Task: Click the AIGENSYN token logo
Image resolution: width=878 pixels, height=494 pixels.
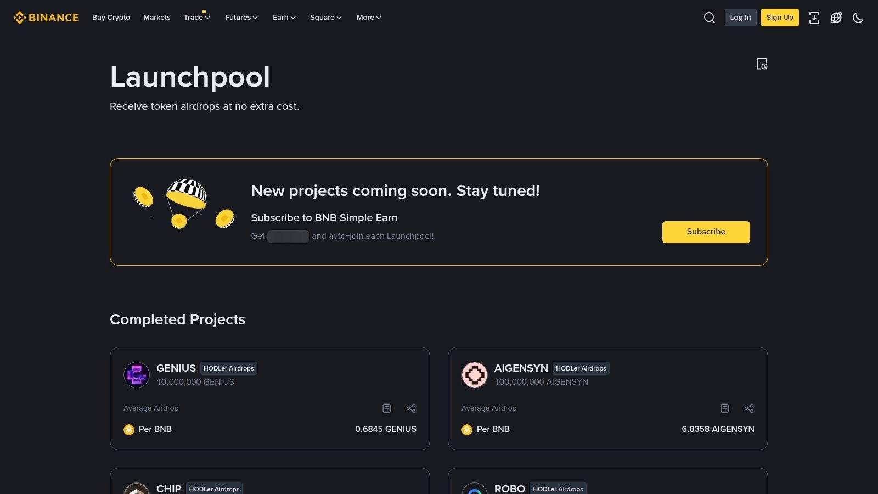Action: click(x=475, y=375)
